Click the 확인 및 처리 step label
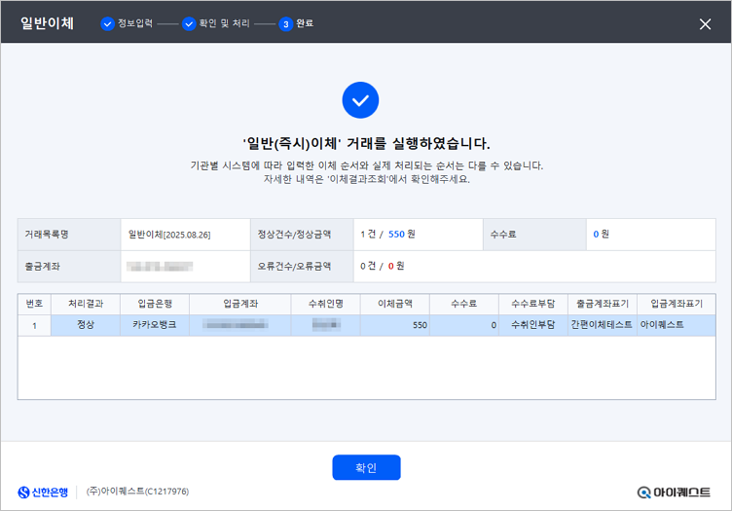Viewport: 732px width, 511px height. pyautogui.click(x=225, y=23)
